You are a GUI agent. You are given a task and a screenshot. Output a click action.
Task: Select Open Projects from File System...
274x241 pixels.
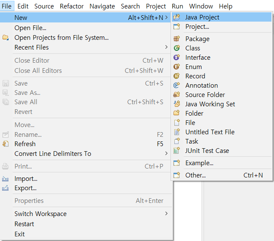tap(85, 38)
